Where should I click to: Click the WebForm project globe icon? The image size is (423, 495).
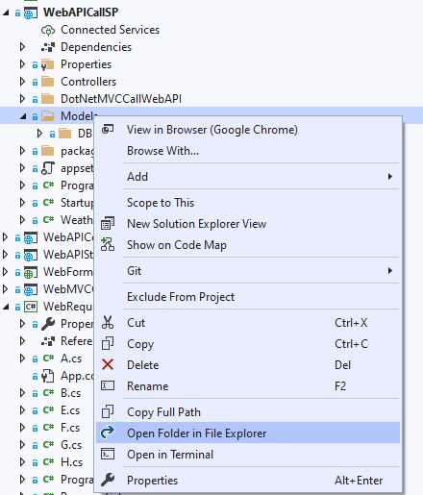pyautogui.click(x=31, y=272)
